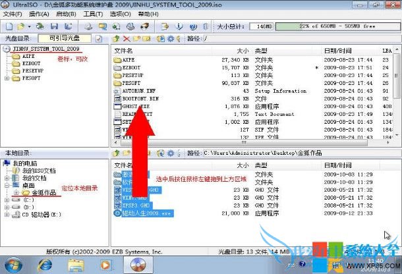Screen dimensions: 402x274
Task: Click the 可引导光盘 field
Action: (x=65, y=38)
